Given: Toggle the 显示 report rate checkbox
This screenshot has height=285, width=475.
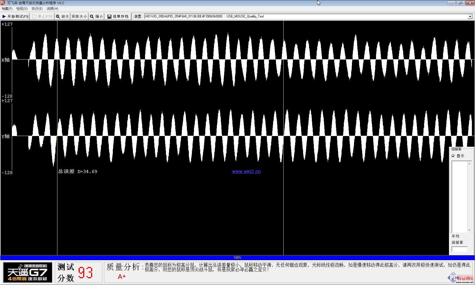Looking at the screenshot, I should [453, 156].
